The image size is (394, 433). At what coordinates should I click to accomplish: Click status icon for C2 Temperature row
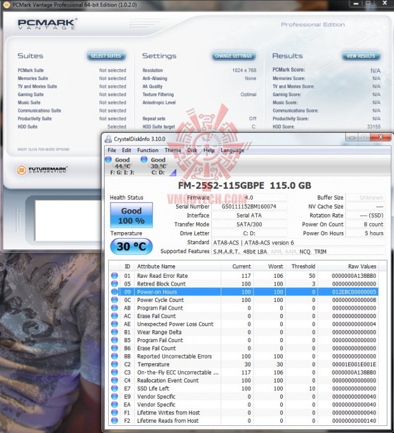[x=114, y=364]
